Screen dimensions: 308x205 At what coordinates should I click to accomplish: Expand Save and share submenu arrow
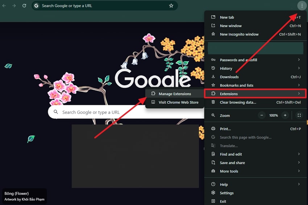point(299,163)
